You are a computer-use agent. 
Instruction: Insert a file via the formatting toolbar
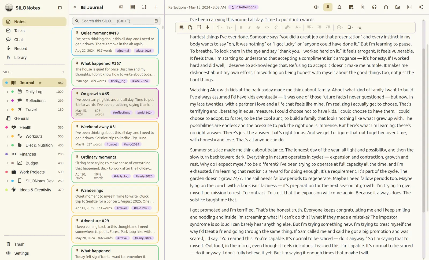tap(190, 27)
